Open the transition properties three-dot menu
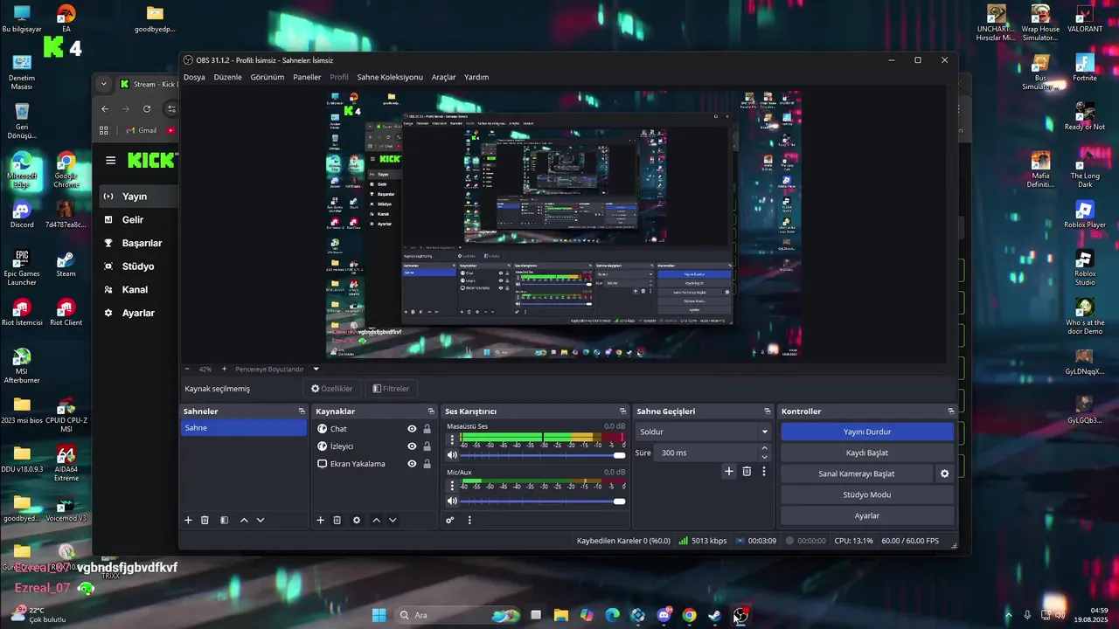Viewport: 1119px width, 629px height. (763, 471)
